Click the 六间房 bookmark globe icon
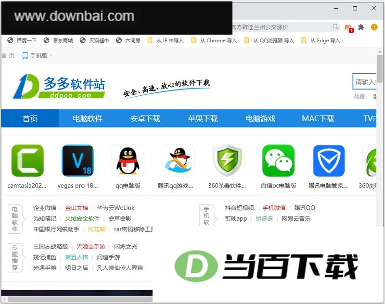 pyautogui.click(x=119, y=40)
